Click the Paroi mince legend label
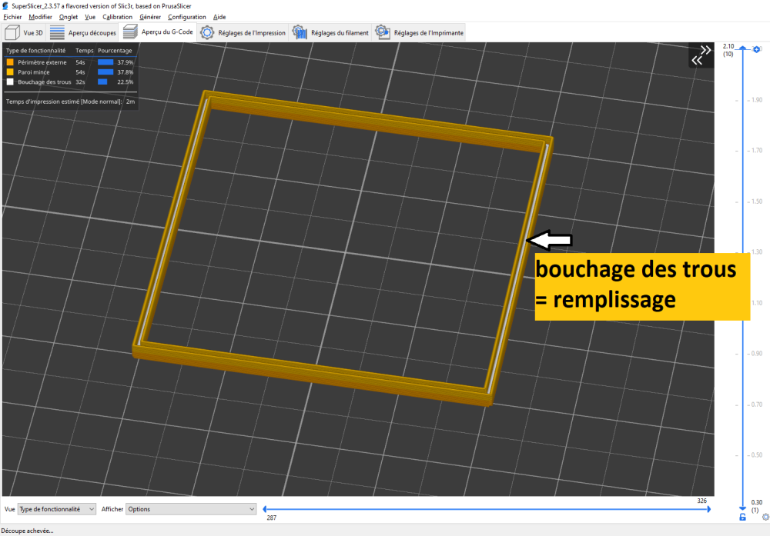The width and height of the screenshot is (770, 536). 34,72
